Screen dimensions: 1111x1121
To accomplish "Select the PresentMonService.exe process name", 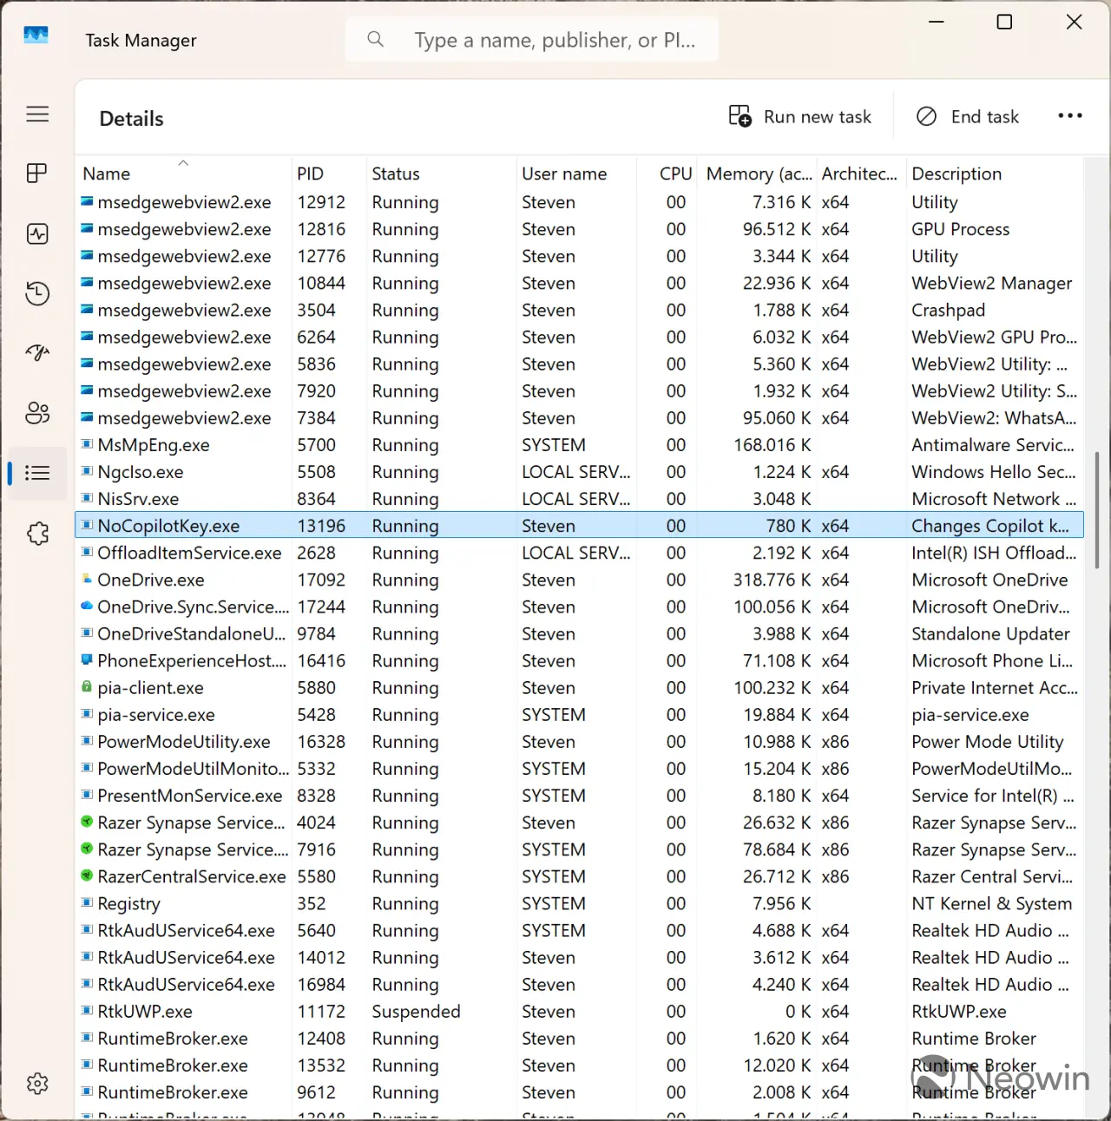I will (190, 796).
